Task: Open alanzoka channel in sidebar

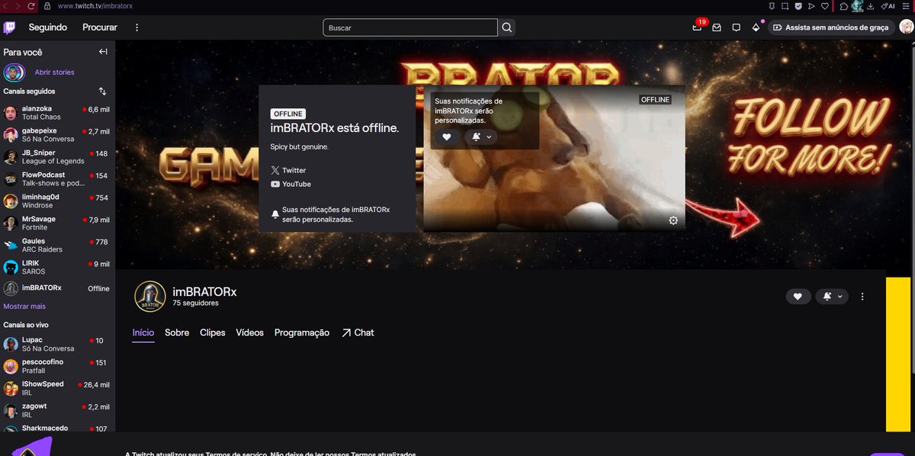Action: click(x=57, y=113)
